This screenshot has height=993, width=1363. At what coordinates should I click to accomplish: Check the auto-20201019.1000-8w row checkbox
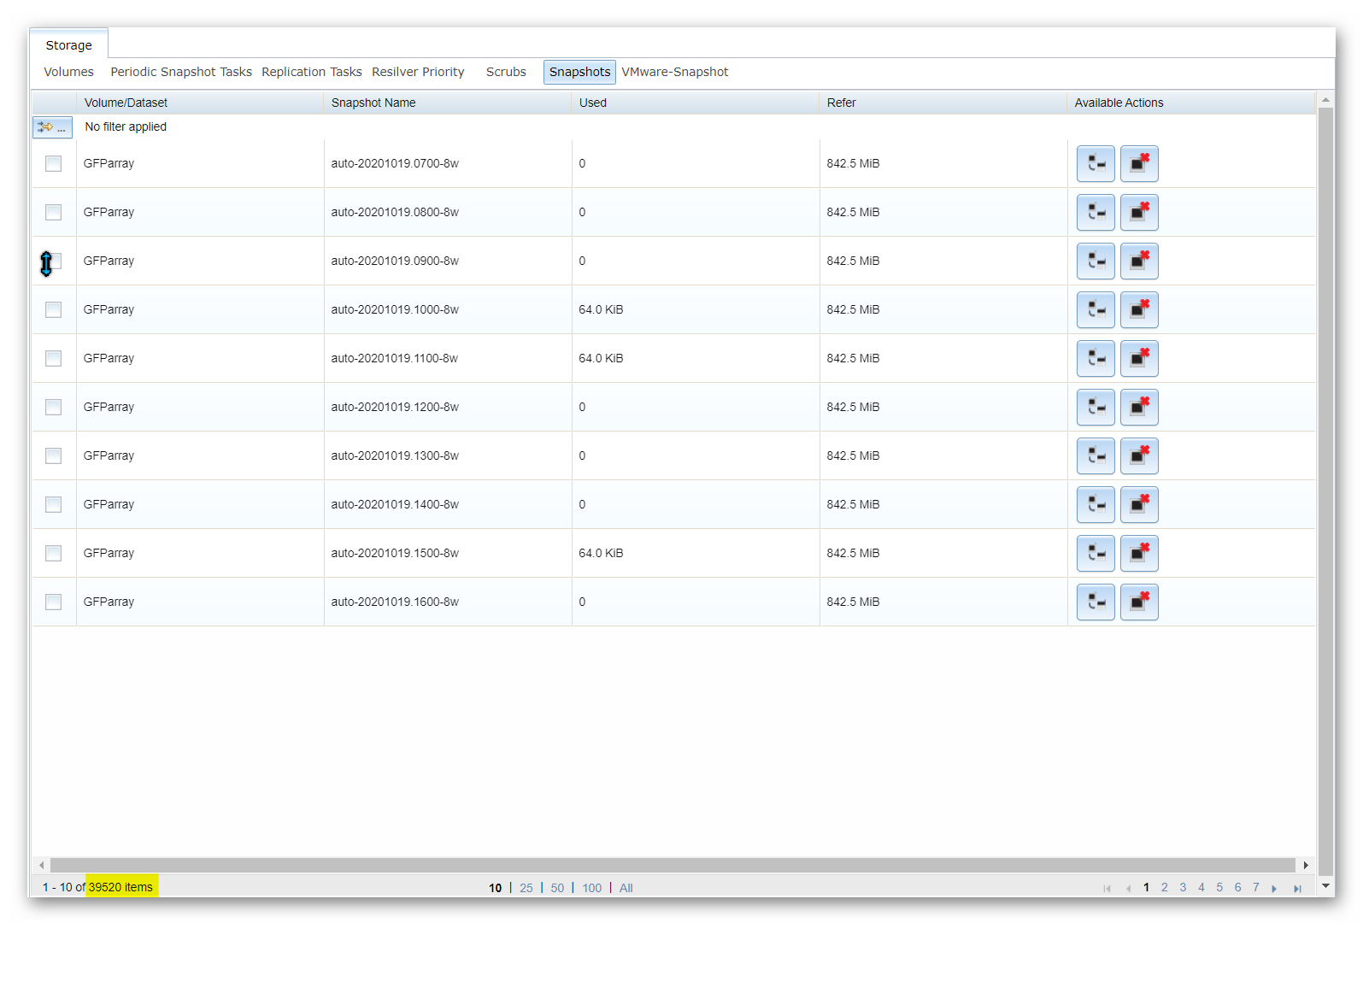(x=53, y=309)
